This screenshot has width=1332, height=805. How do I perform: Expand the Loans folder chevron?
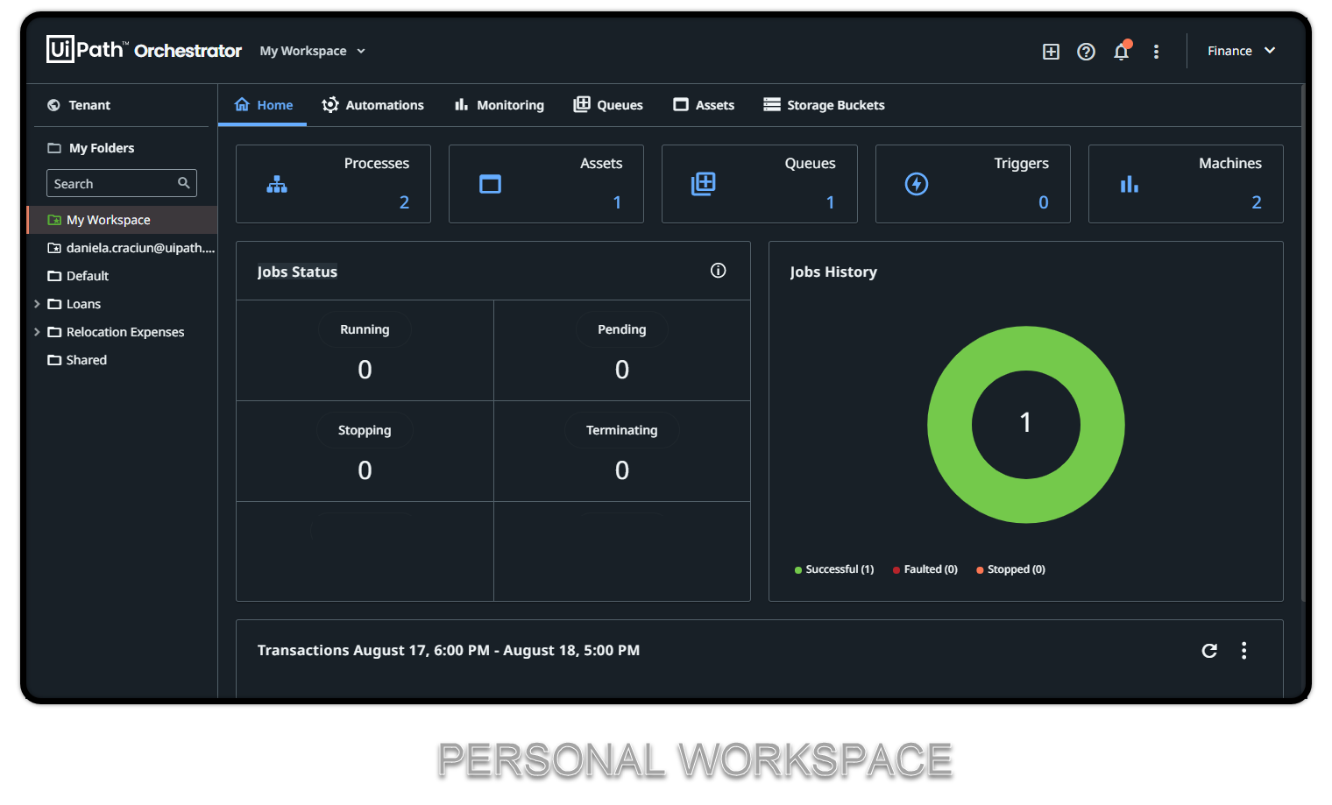click(x=37, y=304)
